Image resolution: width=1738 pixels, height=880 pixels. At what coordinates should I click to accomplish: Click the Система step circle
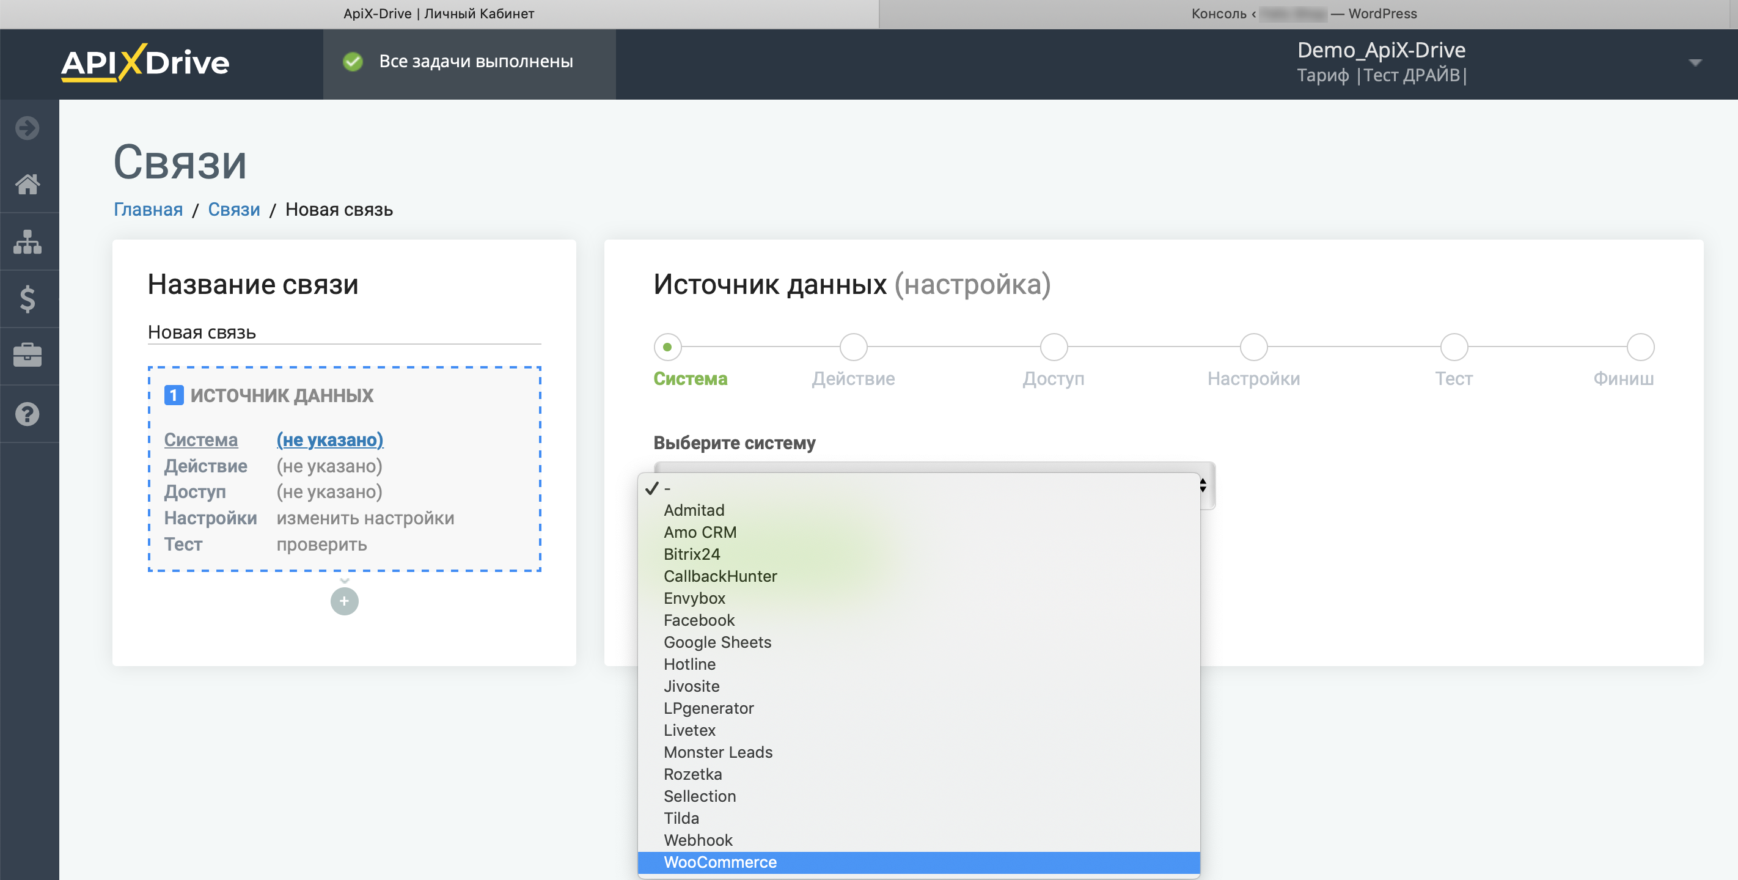(x=667, y=347)
